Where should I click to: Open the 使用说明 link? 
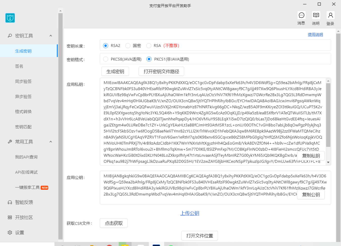[x=315, y=35]
